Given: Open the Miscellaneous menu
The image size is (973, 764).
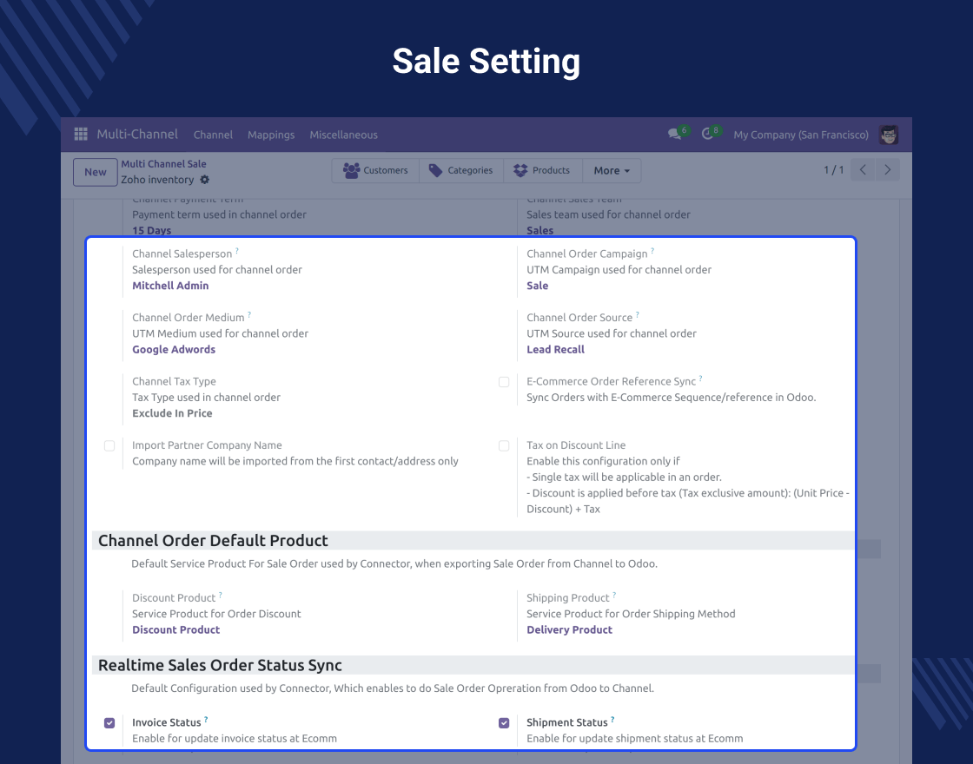Looking at the screenshot, I should pyautogui.click(x=343, y=135).
